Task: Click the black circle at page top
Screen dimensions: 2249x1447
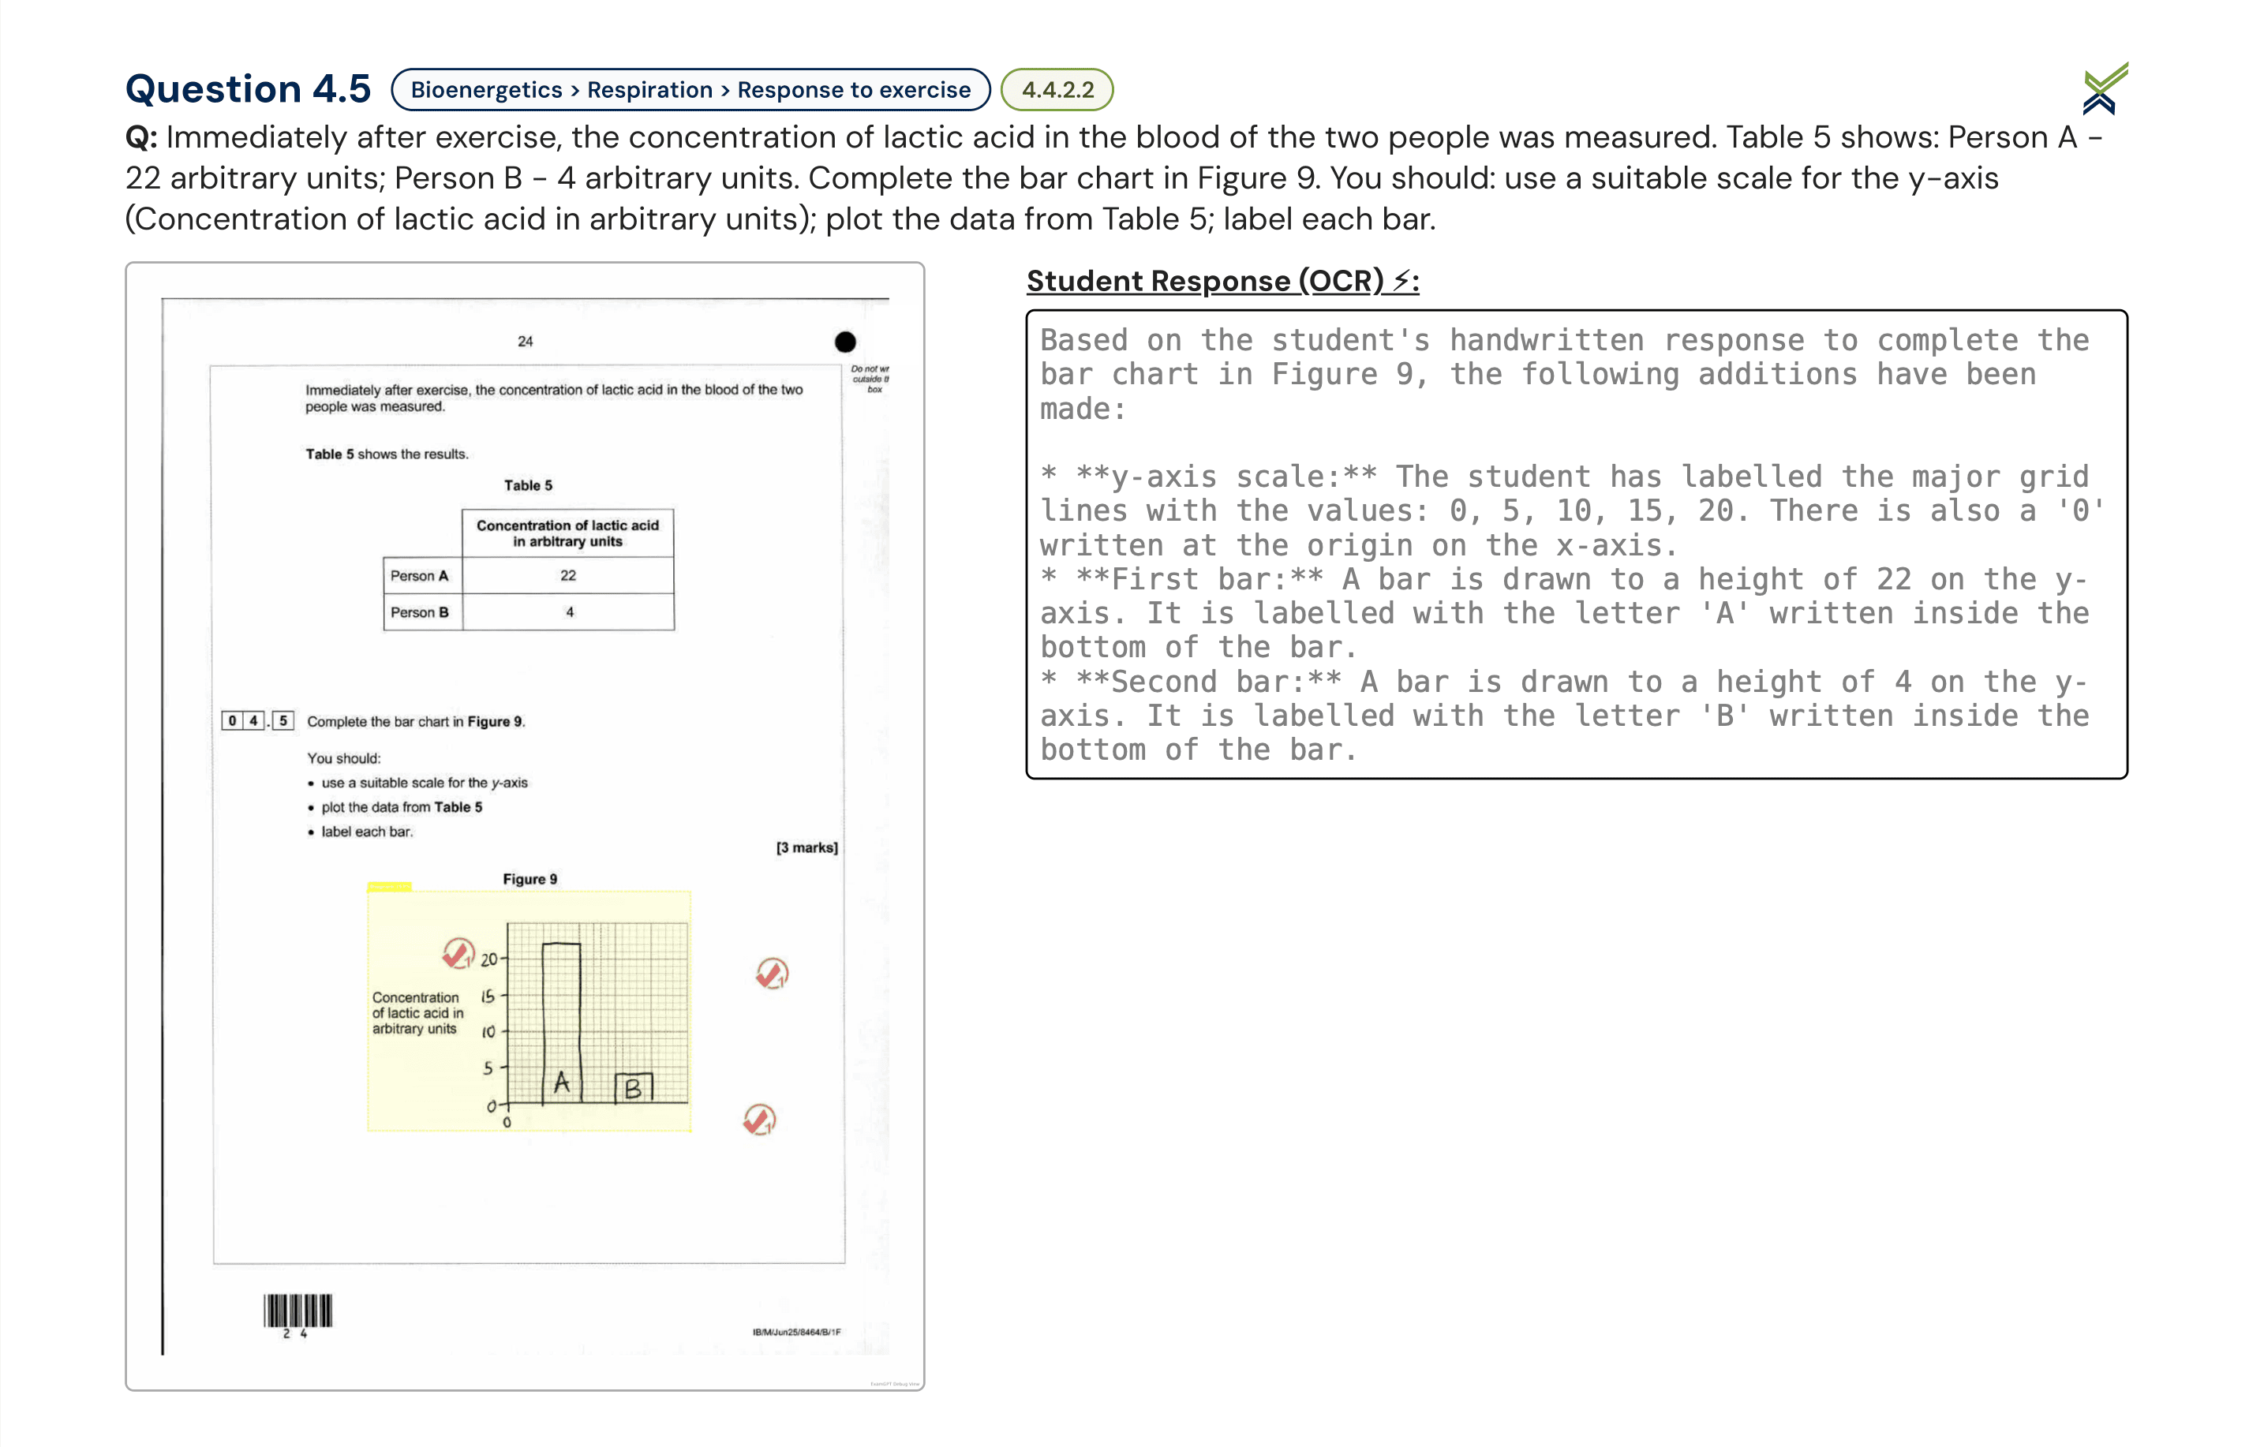Action: (845, 341)
